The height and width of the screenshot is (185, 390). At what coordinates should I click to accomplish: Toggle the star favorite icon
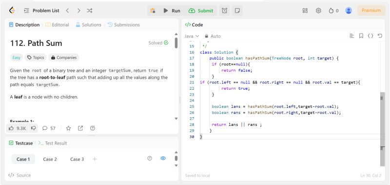point(68,128)
